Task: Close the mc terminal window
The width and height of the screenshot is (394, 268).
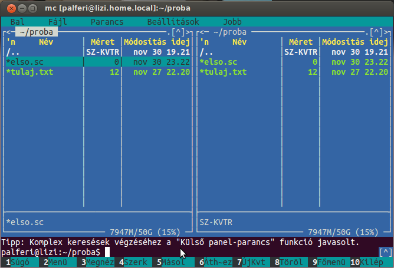Action: pos(8,6)
